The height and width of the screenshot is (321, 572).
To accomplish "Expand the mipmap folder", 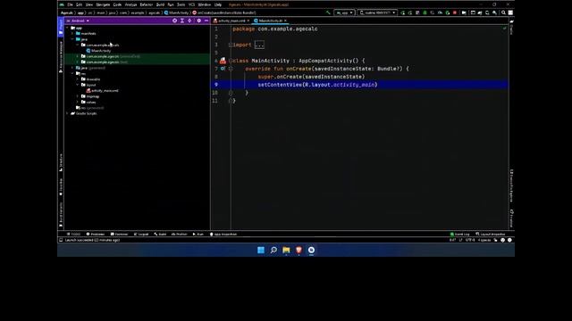I will click(x=78, y=96).
